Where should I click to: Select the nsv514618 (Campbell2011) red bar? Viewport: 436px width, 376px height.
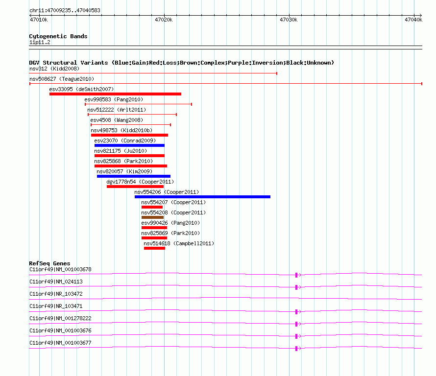[155, 248]
